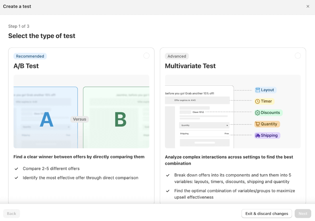Viewport: 315px width, 221px height.
Task: Click the Next button
Action: 303,213
